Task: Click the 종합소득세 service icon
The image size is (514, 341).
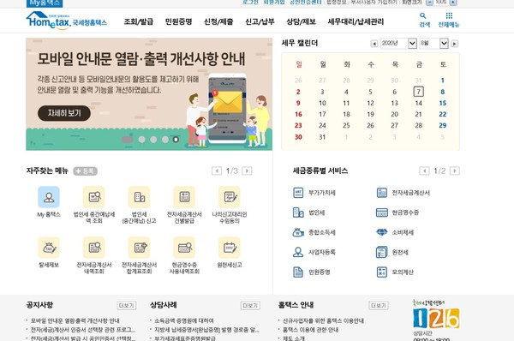Action: pyautogui.click(x=298, y=232)
